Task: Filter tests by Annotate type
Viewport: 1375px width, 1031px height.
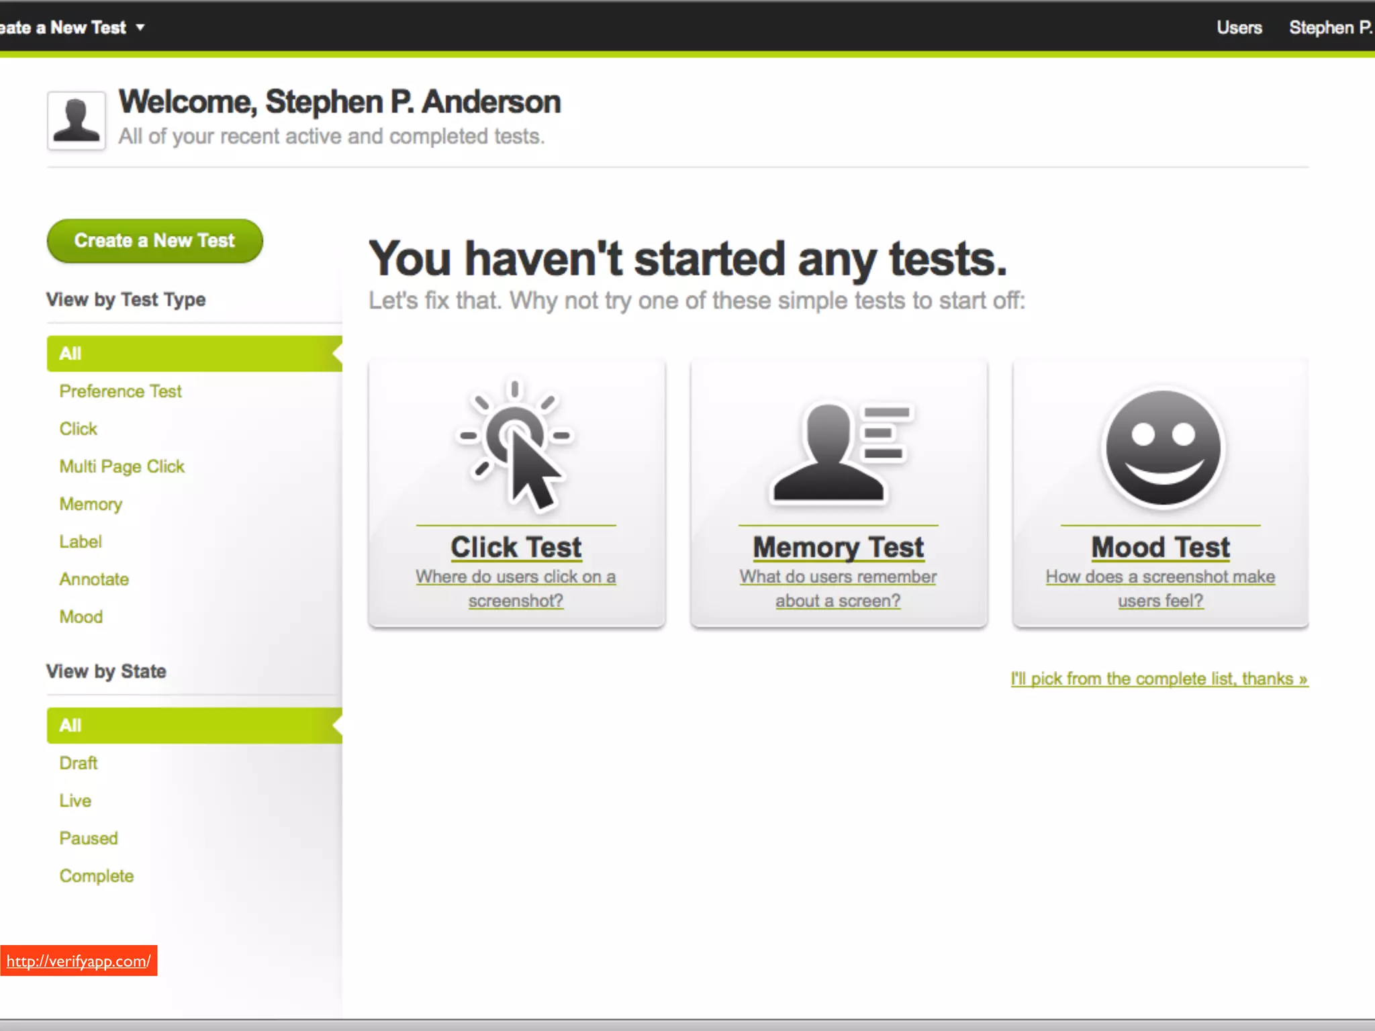Action: (x=94, y=579)
